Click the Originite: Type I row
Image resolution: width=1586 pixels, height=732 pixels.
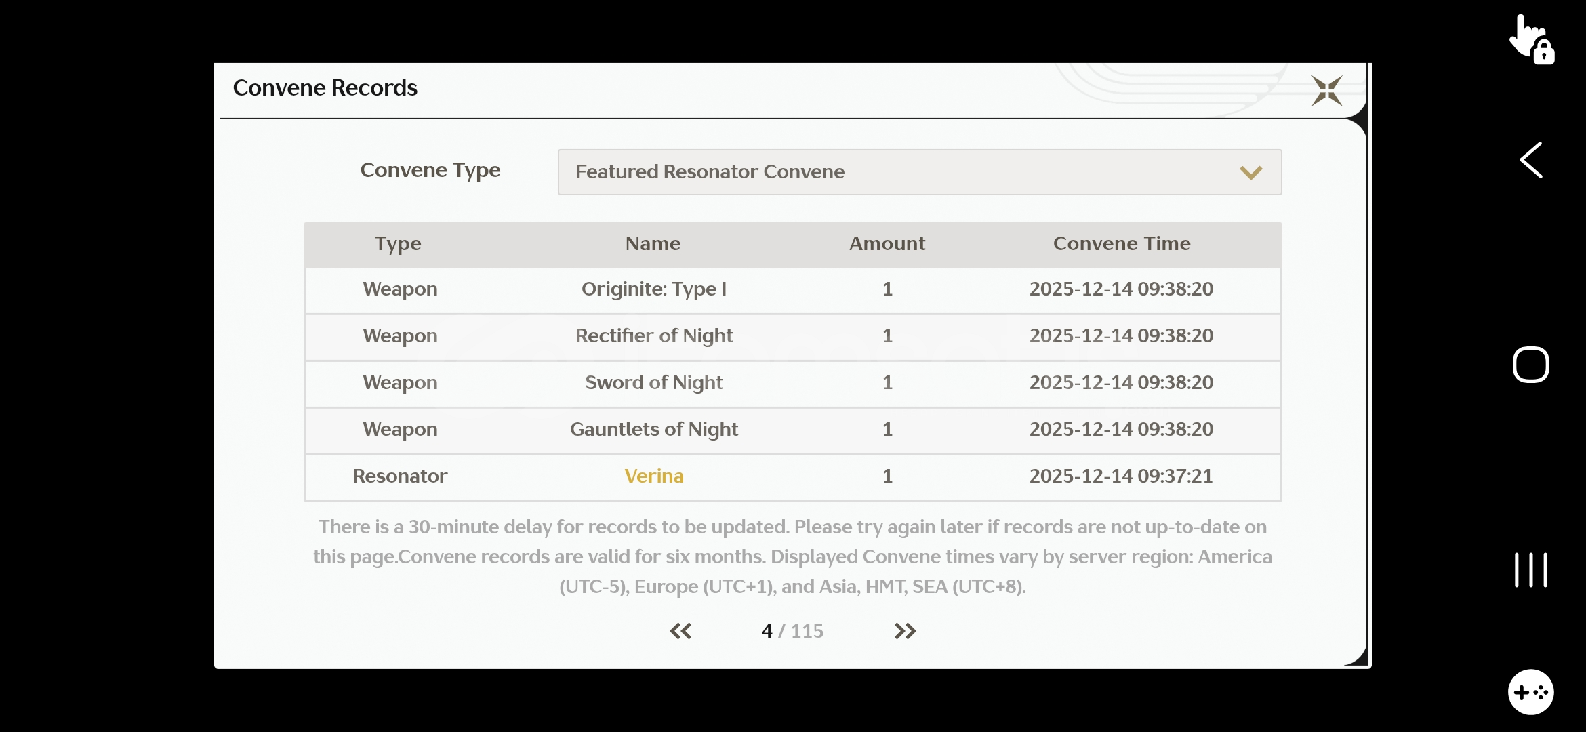pyautogui.click(x=653, y=289)
